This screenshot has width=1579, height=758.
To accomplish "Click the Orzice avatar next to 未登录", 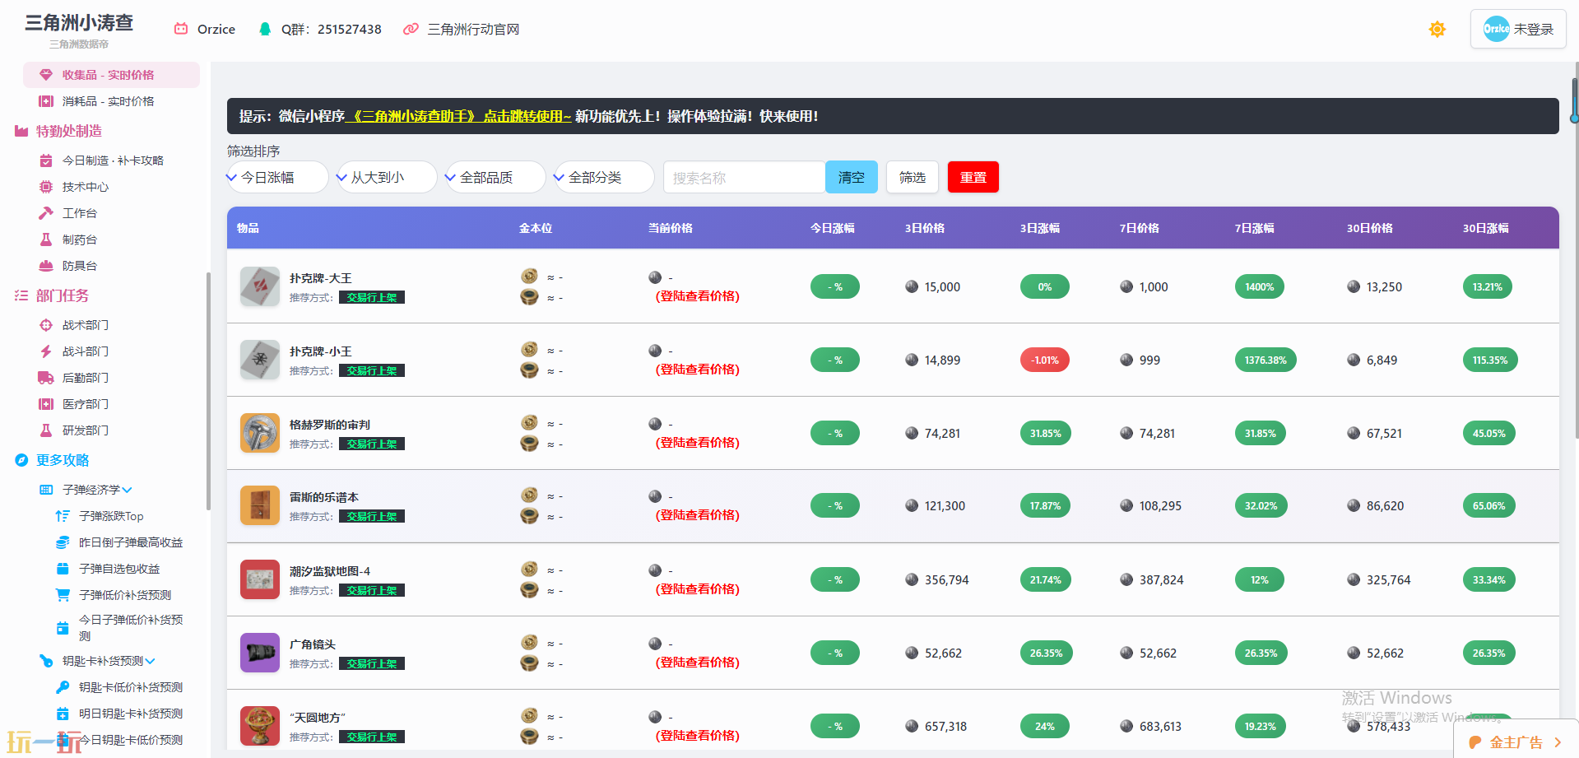I will [x=1496, y=29].
